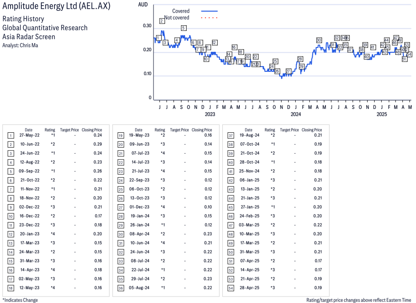
Task: Select the Analyst: Chris Ma text
Action: (x=20, y=45)
